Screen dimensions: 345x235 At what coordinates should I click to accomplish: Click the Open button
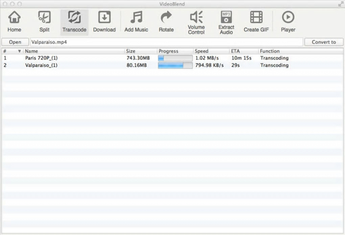point(15,42)
